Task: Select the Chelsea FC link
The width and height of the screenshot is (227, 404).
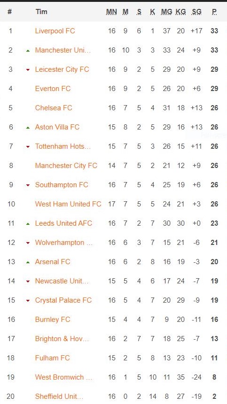Action: coord(53,108)
